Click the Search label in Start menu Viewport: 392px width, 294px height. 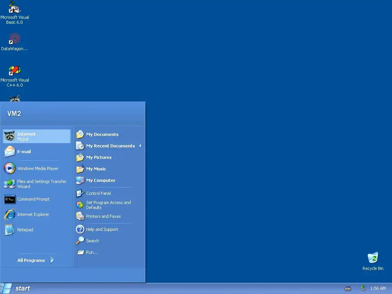coord(93,241)
